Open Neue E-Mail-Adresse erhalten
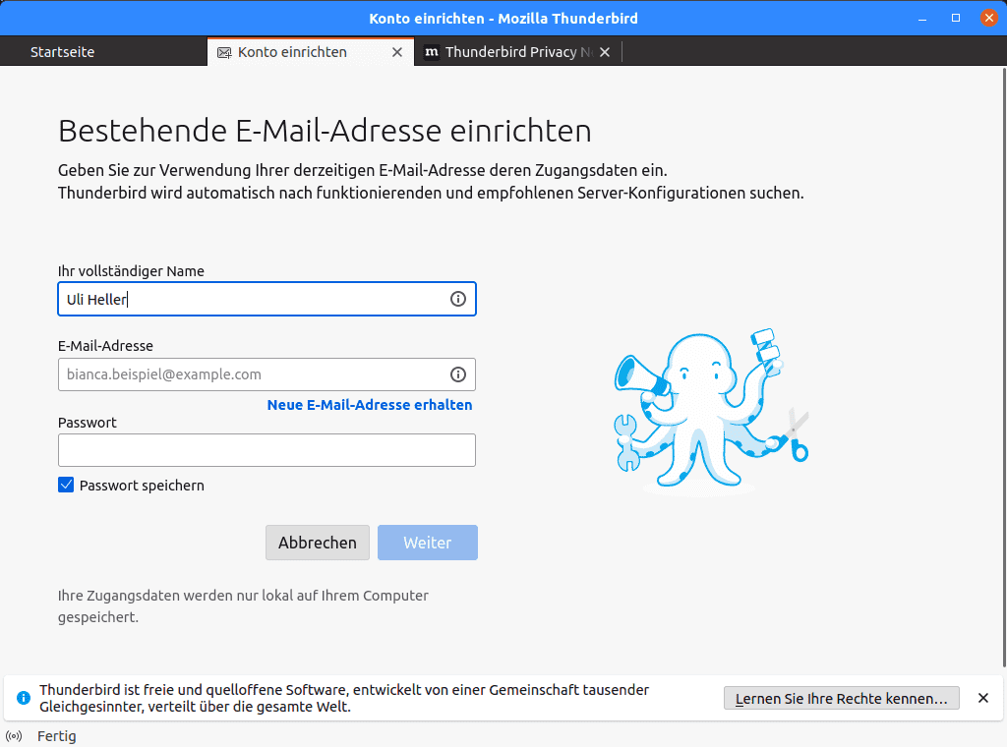1007x747 pixels. [369, 404]
